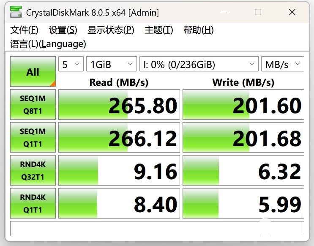Open the 文件(F) menu
The width and height of the screenshot is (314, 246).
(x=24, y=30)
